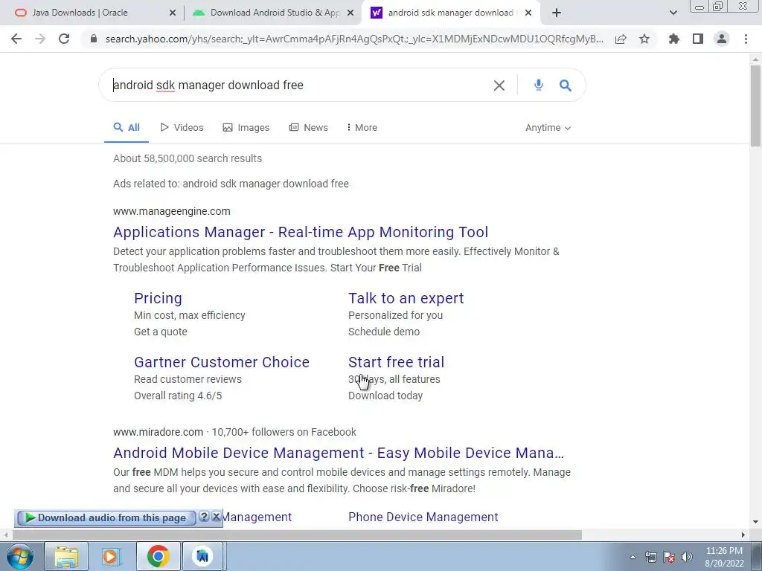Open Talk to an expert link
Image resolution: width=762 pixels, height=571 pixels.
pyautogui.click(x=406, y=298)
